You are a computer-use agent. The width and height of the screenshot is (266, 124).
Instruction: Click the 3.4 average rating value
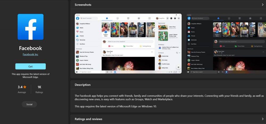click(20, 87)
